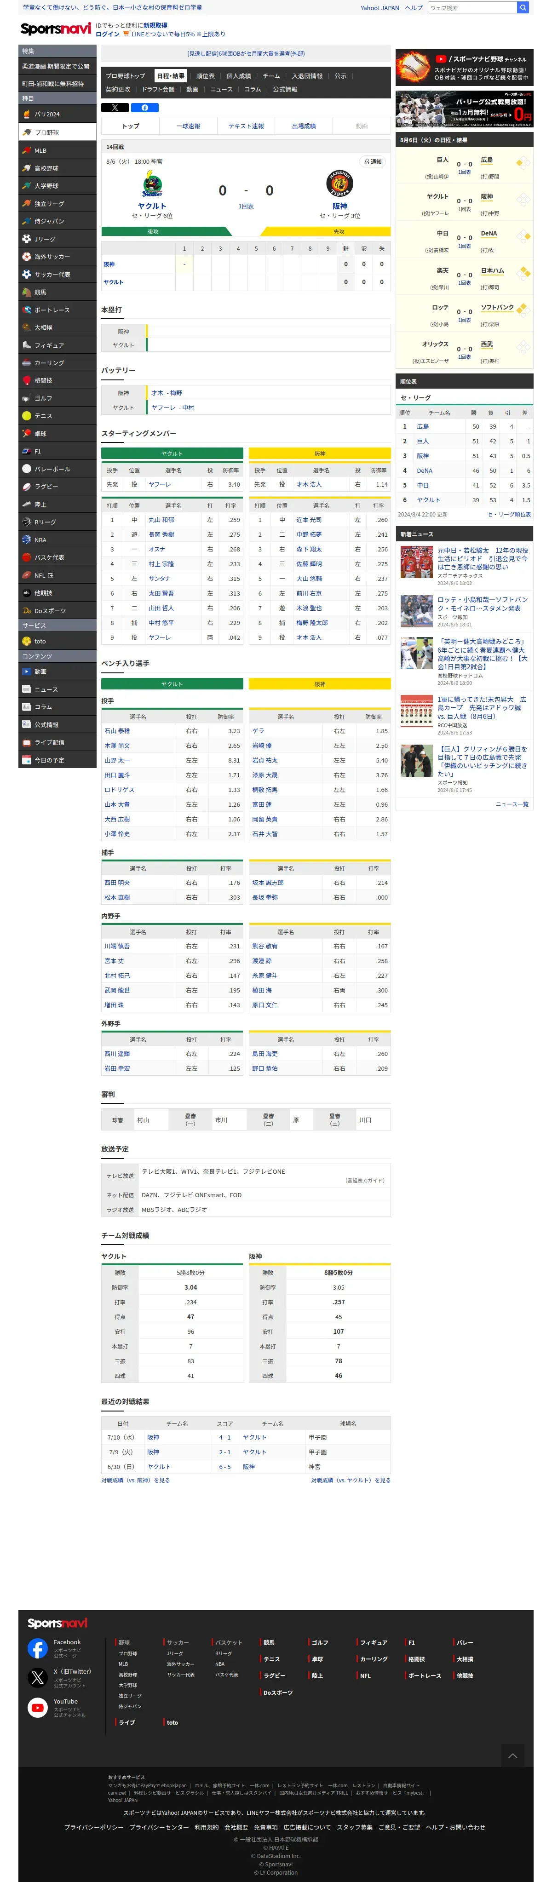Share the game via Facebook button
This screenshot has height=1882, width=552.
pyautogui.click(x=145, y=108)
